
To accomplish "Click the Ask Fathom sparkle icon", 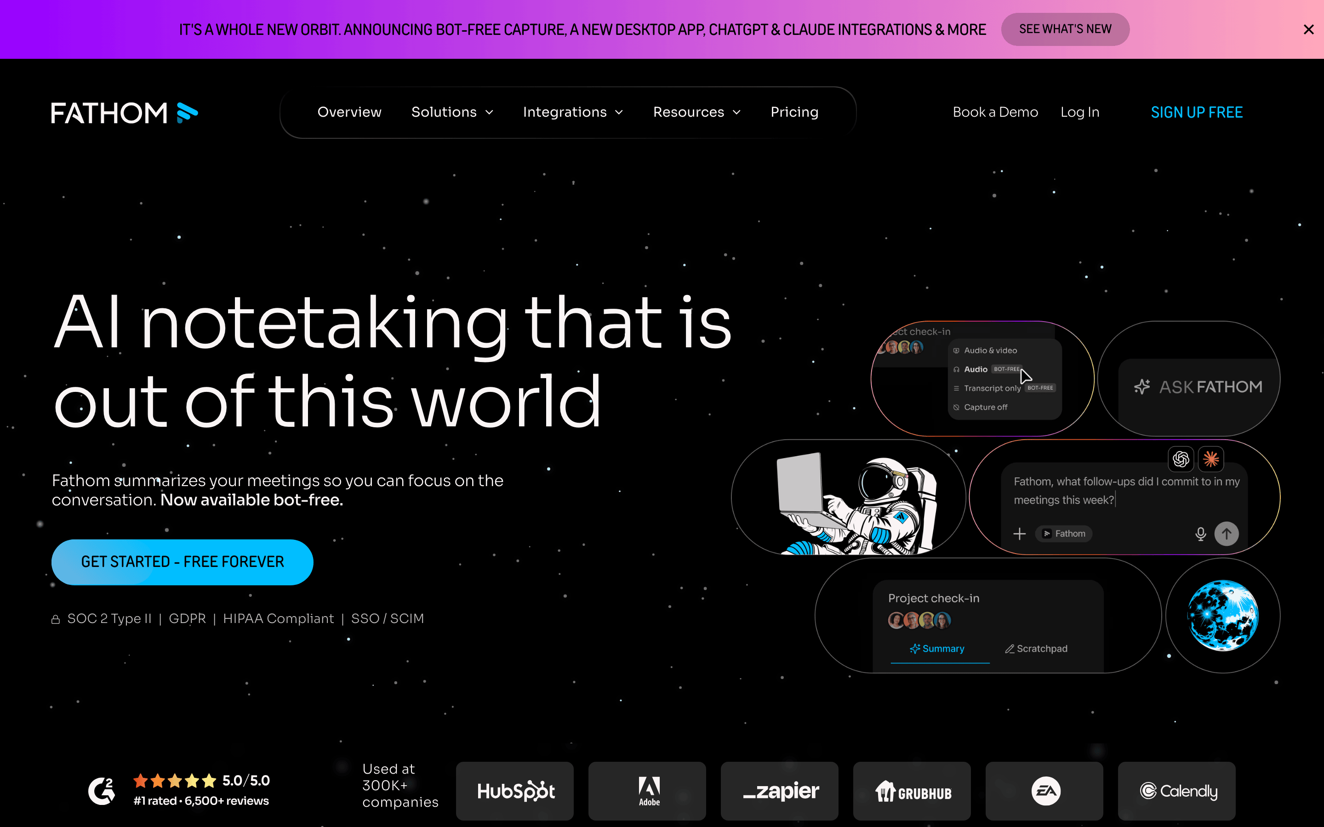I will point(1142,387).
